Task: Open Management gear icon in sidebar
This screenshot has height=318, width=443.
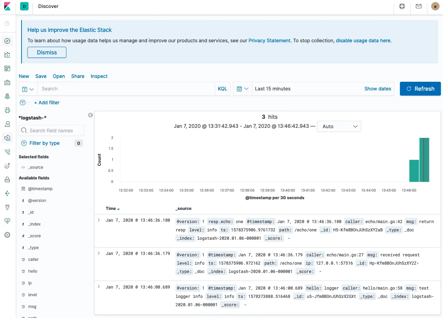Action: click(7, 235)
